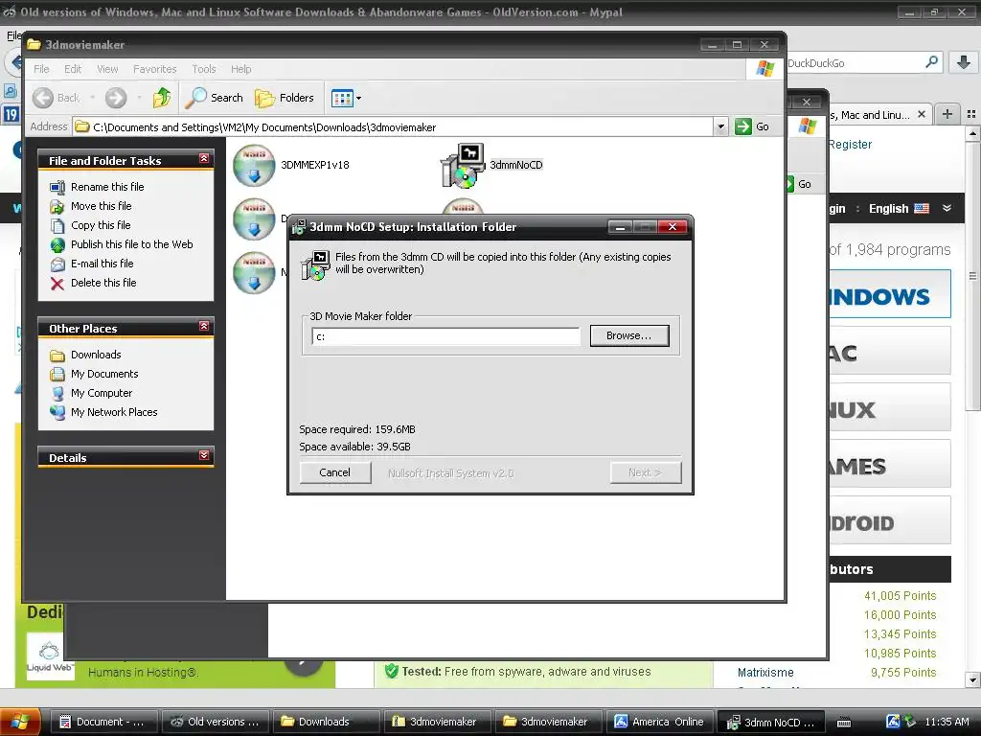Go up one folder level icon
The width and height of the screenshot is (981, 736).
point(161,98)
